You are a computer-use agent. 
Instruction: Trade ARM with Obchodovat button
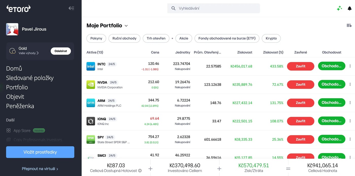point(332,103)
